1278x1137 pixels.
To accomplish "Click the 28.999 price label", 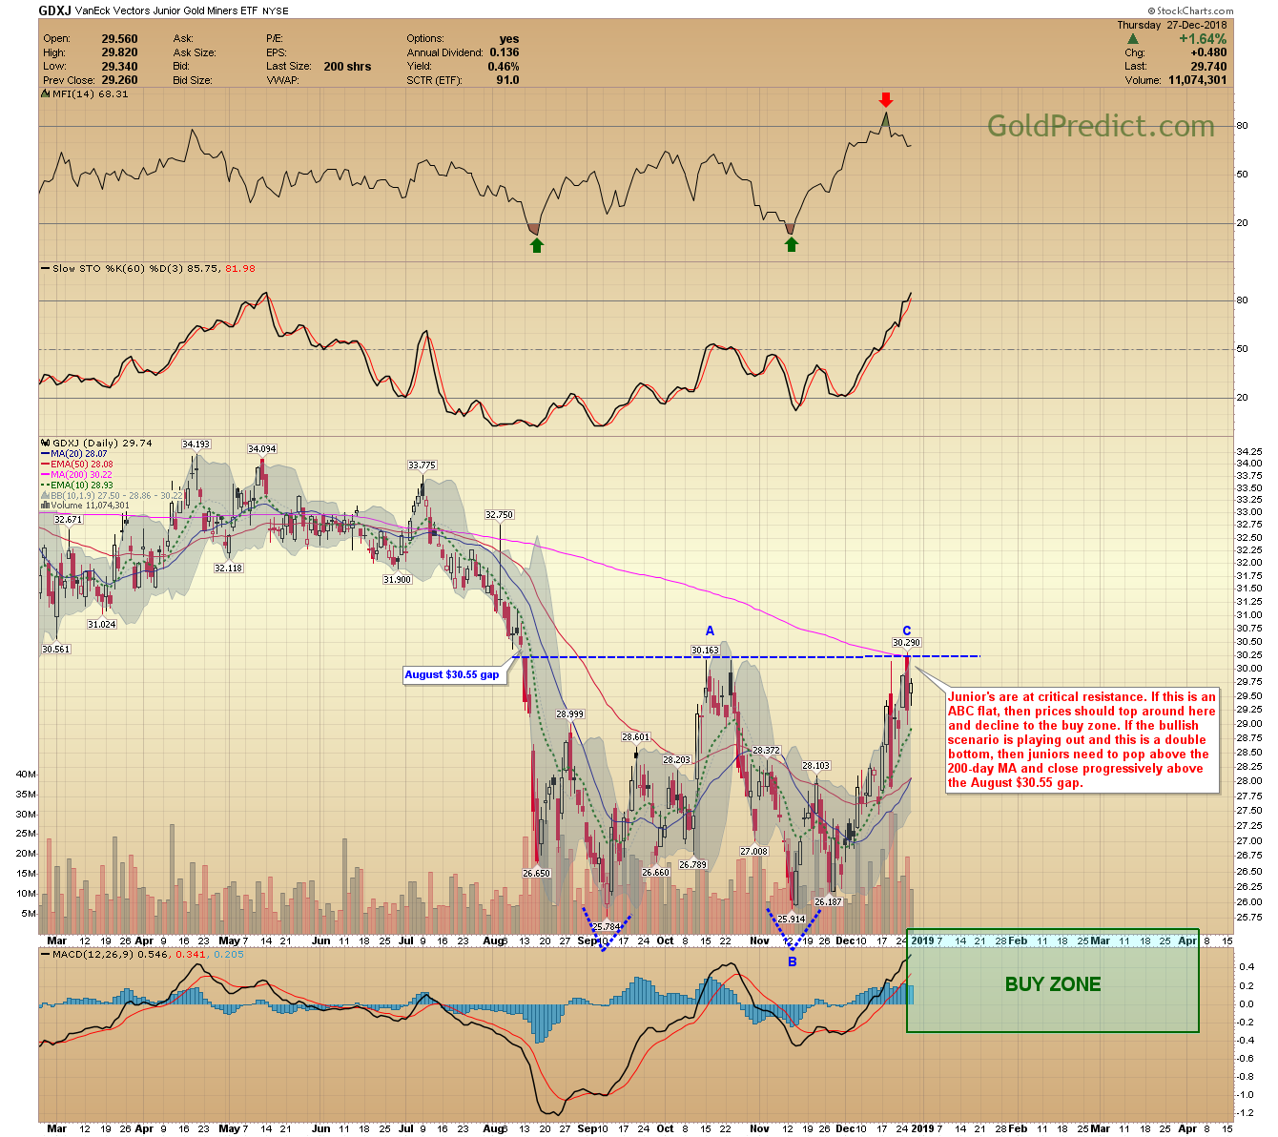I will pos(570,713).
